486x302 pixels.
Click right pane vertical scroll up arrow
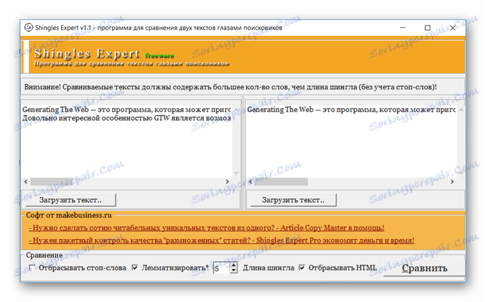pos(461,110)
